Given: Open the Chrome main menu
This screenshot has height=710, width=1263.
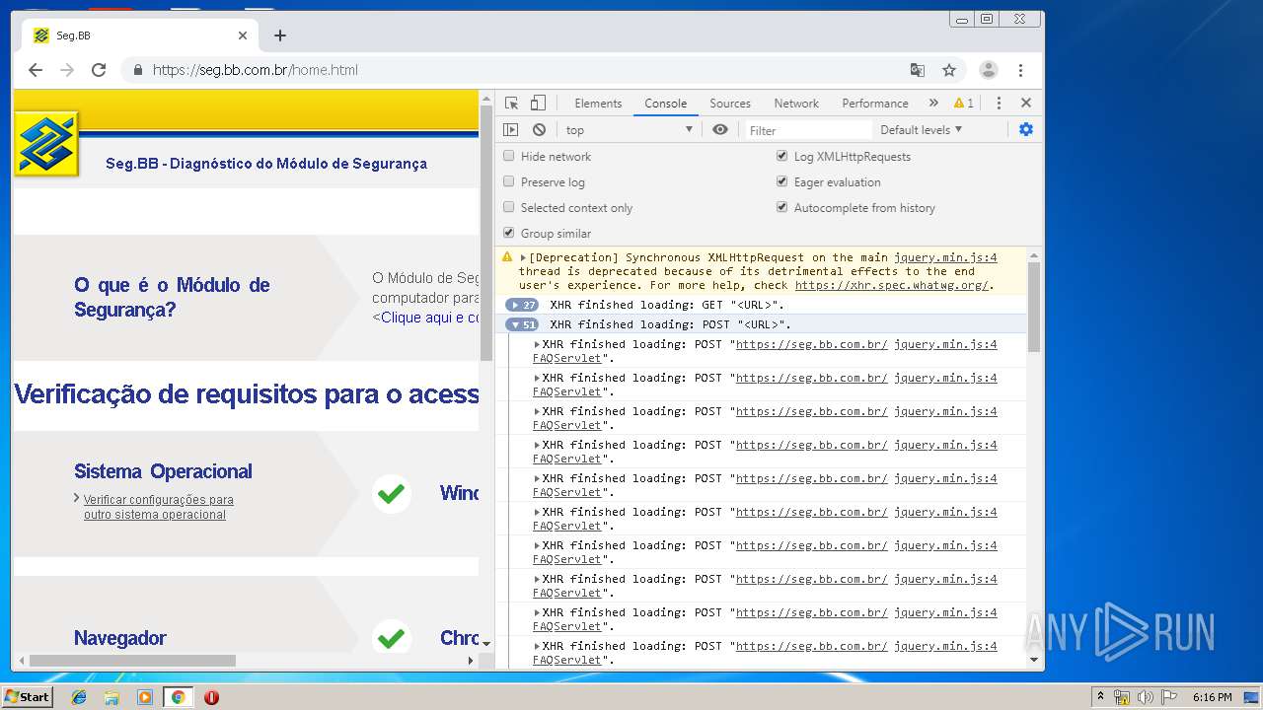Looking at the screenshot, I should click(1020, 70).
